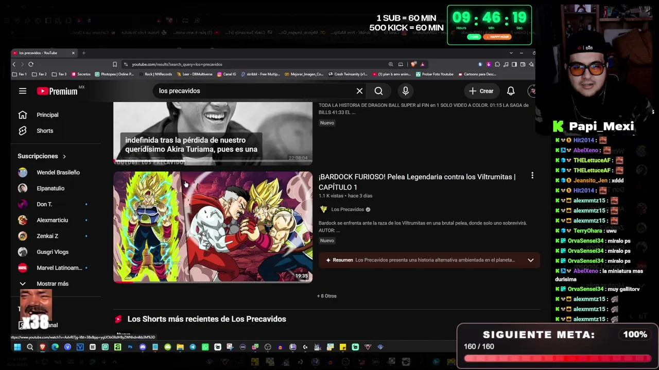Screen dimensions: 659x370
Task: Go to Principal in the sidebar
Action: (x=47, y=115)
